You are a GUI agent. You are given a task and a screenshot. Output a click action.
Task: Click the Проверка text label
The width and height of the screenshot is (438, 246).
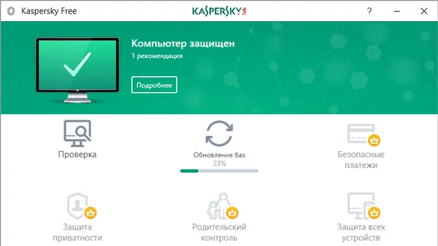tap(77, 154)
